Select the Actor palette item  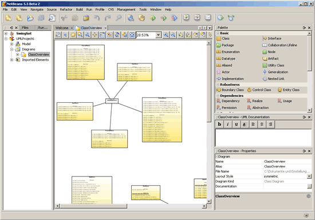pos(223,72)
